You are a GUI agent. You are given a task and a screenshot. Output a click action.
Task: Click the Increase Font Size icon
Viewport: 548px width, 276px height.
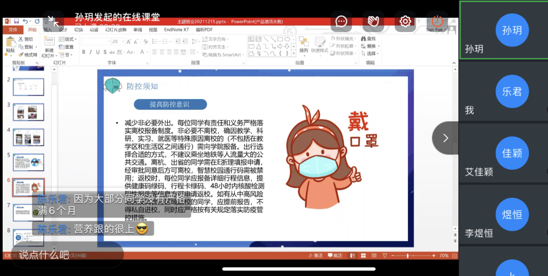click(x=129, y=41)
